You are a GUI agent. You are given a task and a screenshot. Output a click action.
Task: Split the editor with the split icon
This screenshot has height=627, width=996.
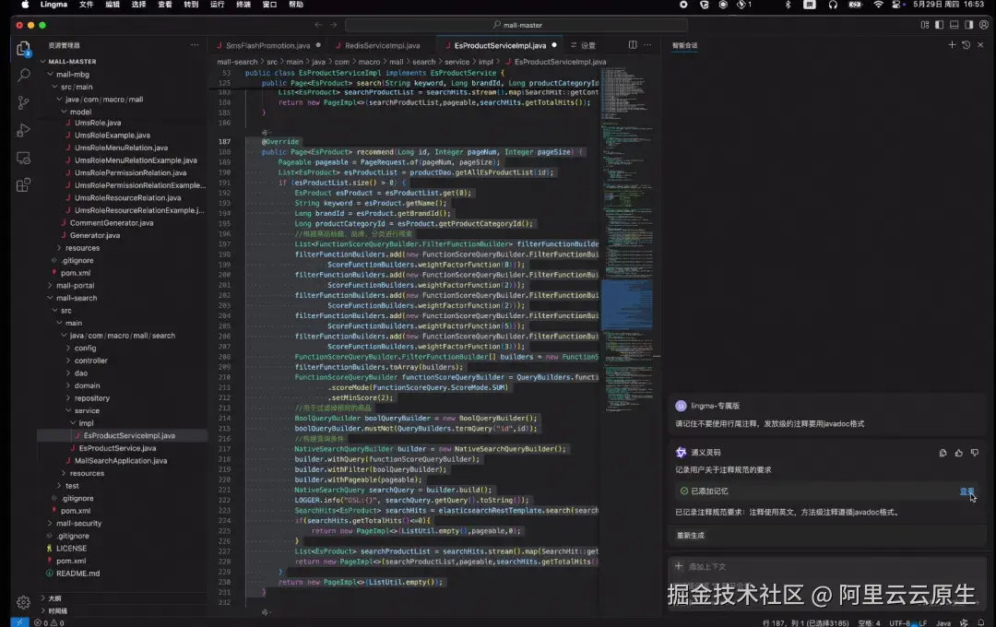633,44
